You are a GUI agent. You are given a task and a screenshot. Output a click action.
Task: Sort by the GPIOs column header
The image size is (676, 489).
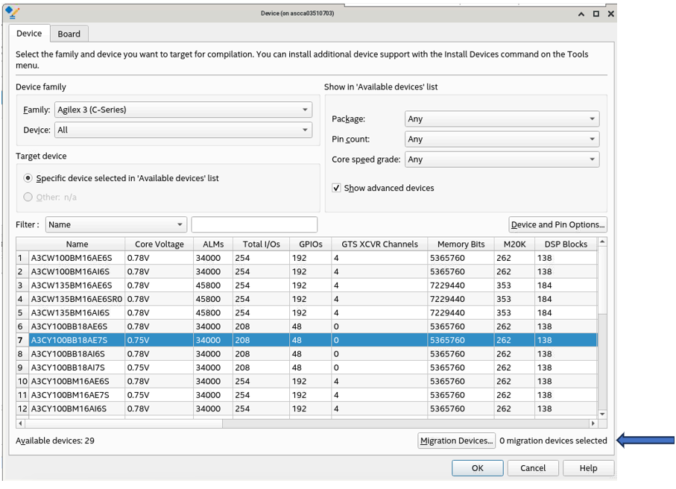310,244
